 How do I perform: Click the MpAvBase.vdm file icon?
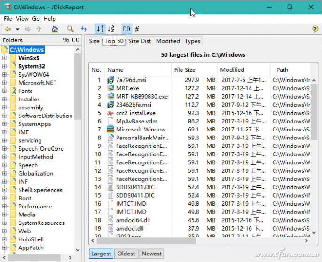click(110, 121)
